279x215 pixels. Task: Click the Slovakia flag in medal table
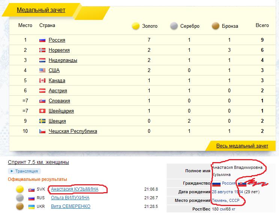tap(42, 101)
